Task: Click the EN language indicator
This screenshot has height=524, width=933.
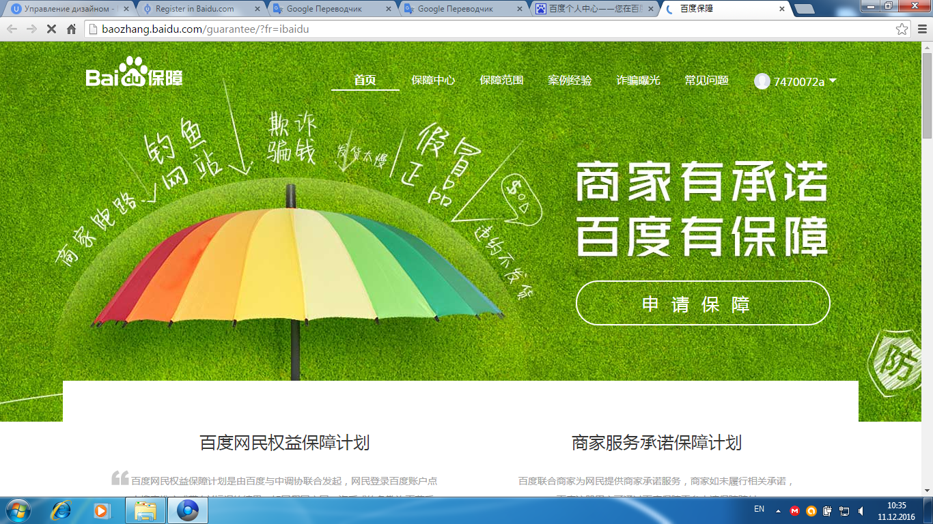Action: pos(759,510)
